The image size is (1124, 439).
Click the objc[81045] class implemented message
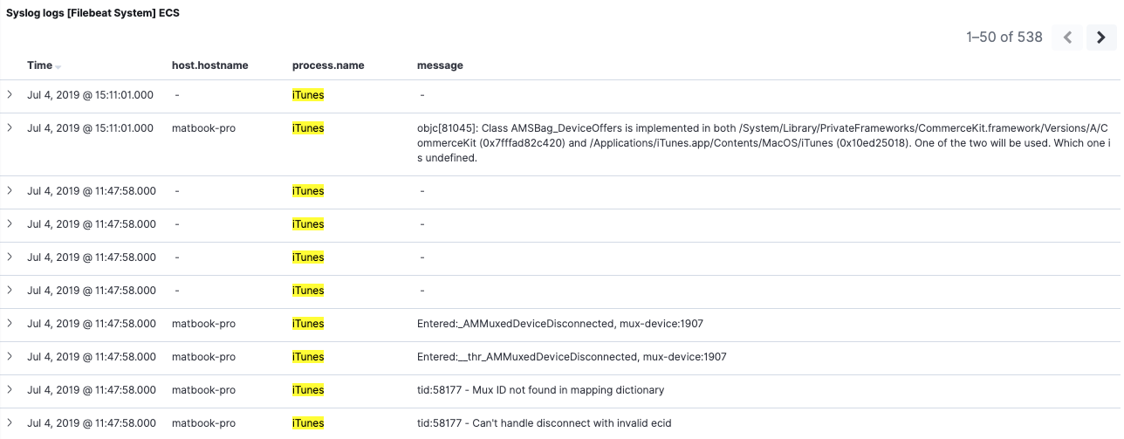[764, 143]
